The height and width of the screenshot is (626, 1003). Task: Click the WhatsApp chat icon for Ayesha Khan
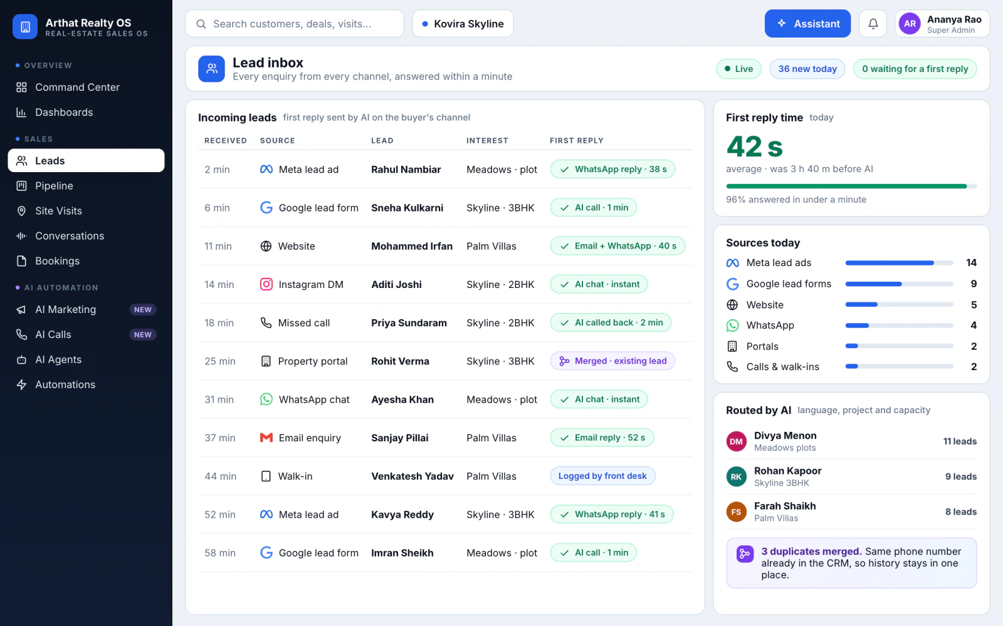pos(266,399)
